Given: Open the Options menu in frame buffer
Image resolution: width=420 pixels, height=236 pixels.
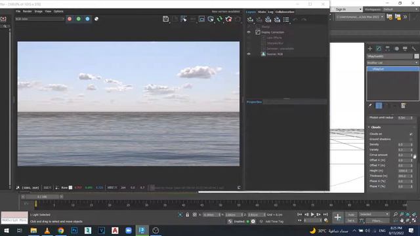Looking at the screenshot, I should pos(58,11).
